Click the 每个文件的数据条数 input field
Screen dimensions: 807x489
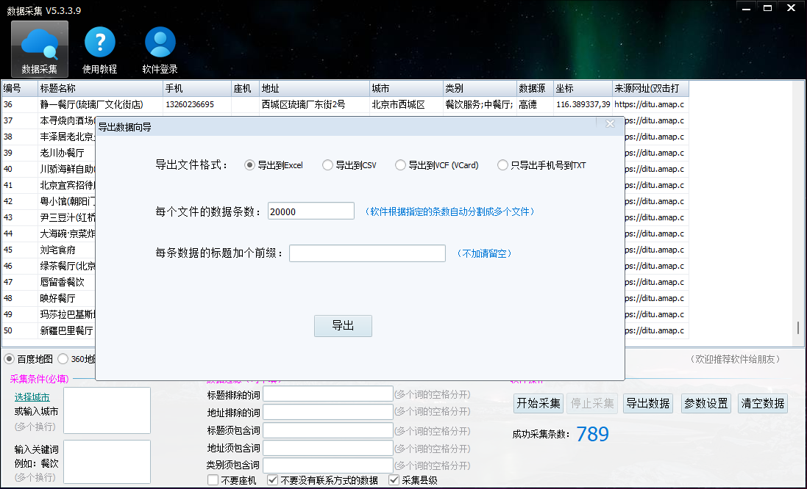pos(311,211)
